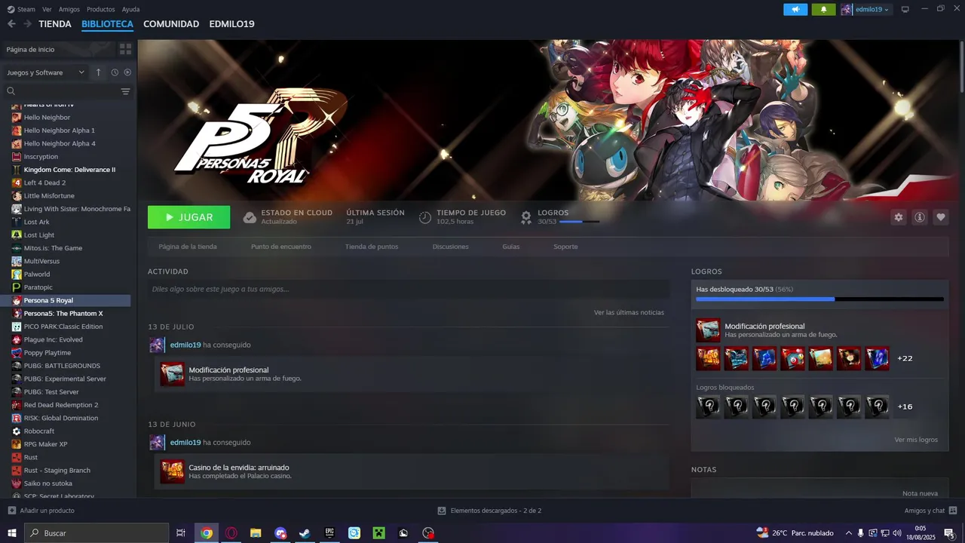Image resolution: width=965 pixels, height=543 pixels.
Task: Go to the TIENDA tab
Action: 55,24
